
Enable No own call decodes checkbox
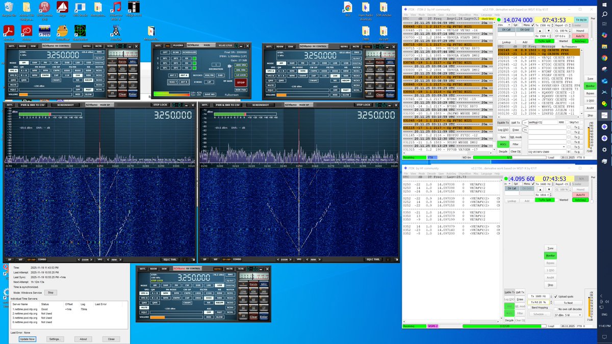(x=555, y=309)
